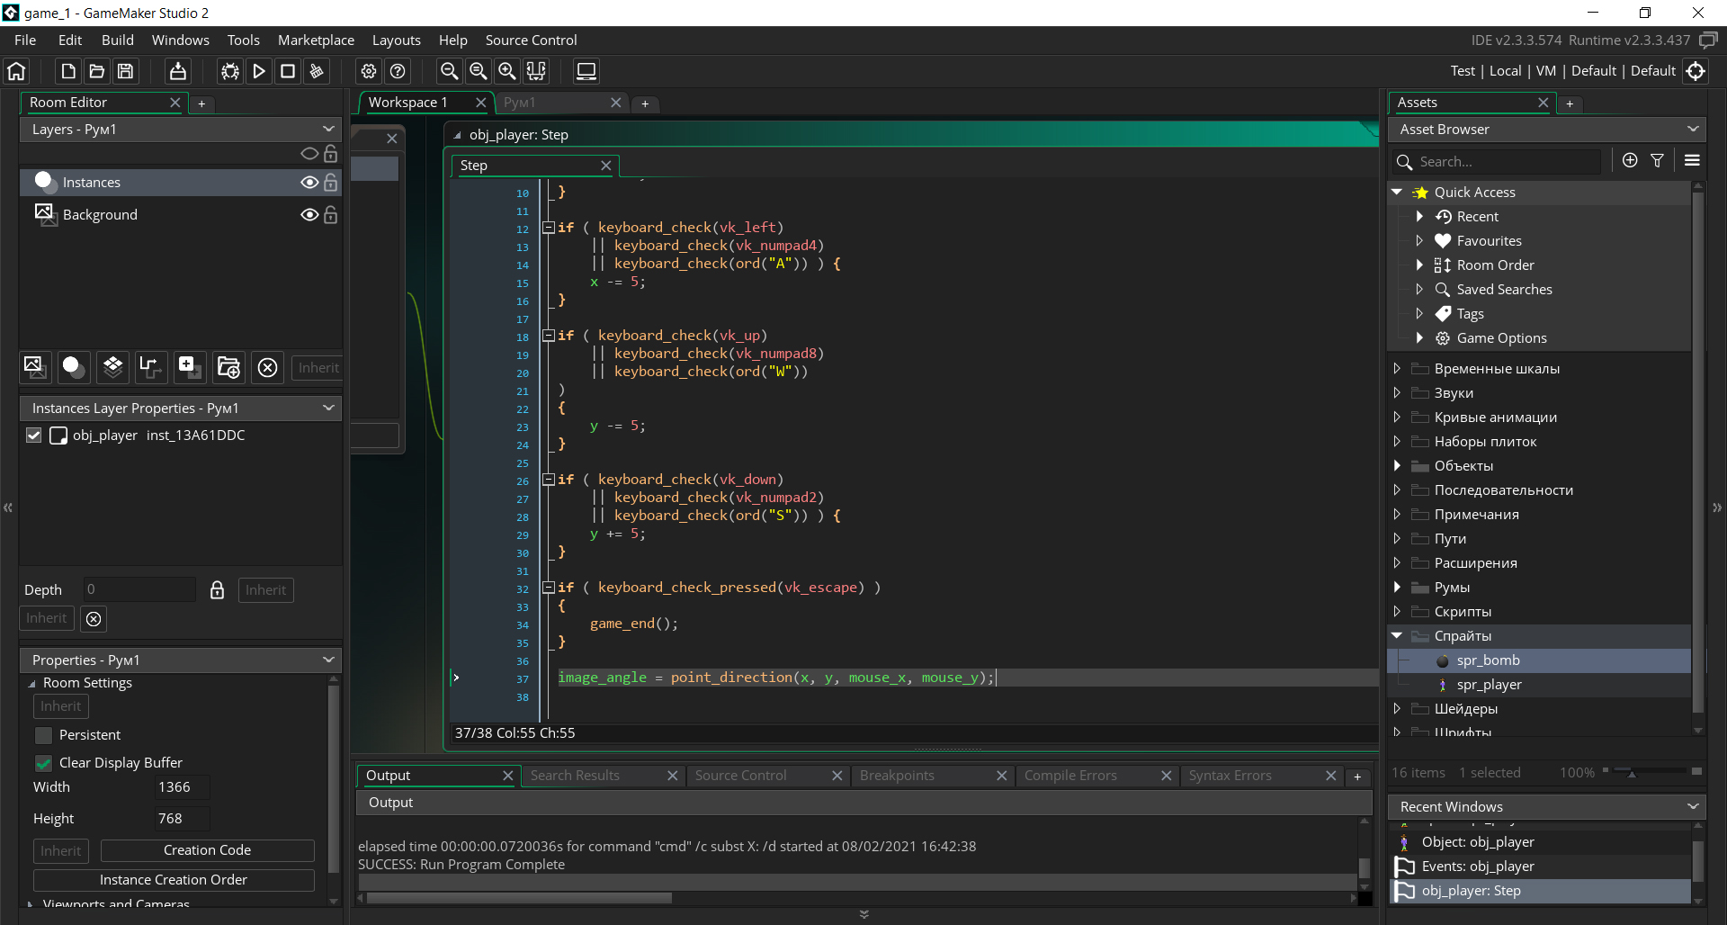The image size is (1727, 925).
Task: Hide the Background layer eye
Action: pos(309,215)
